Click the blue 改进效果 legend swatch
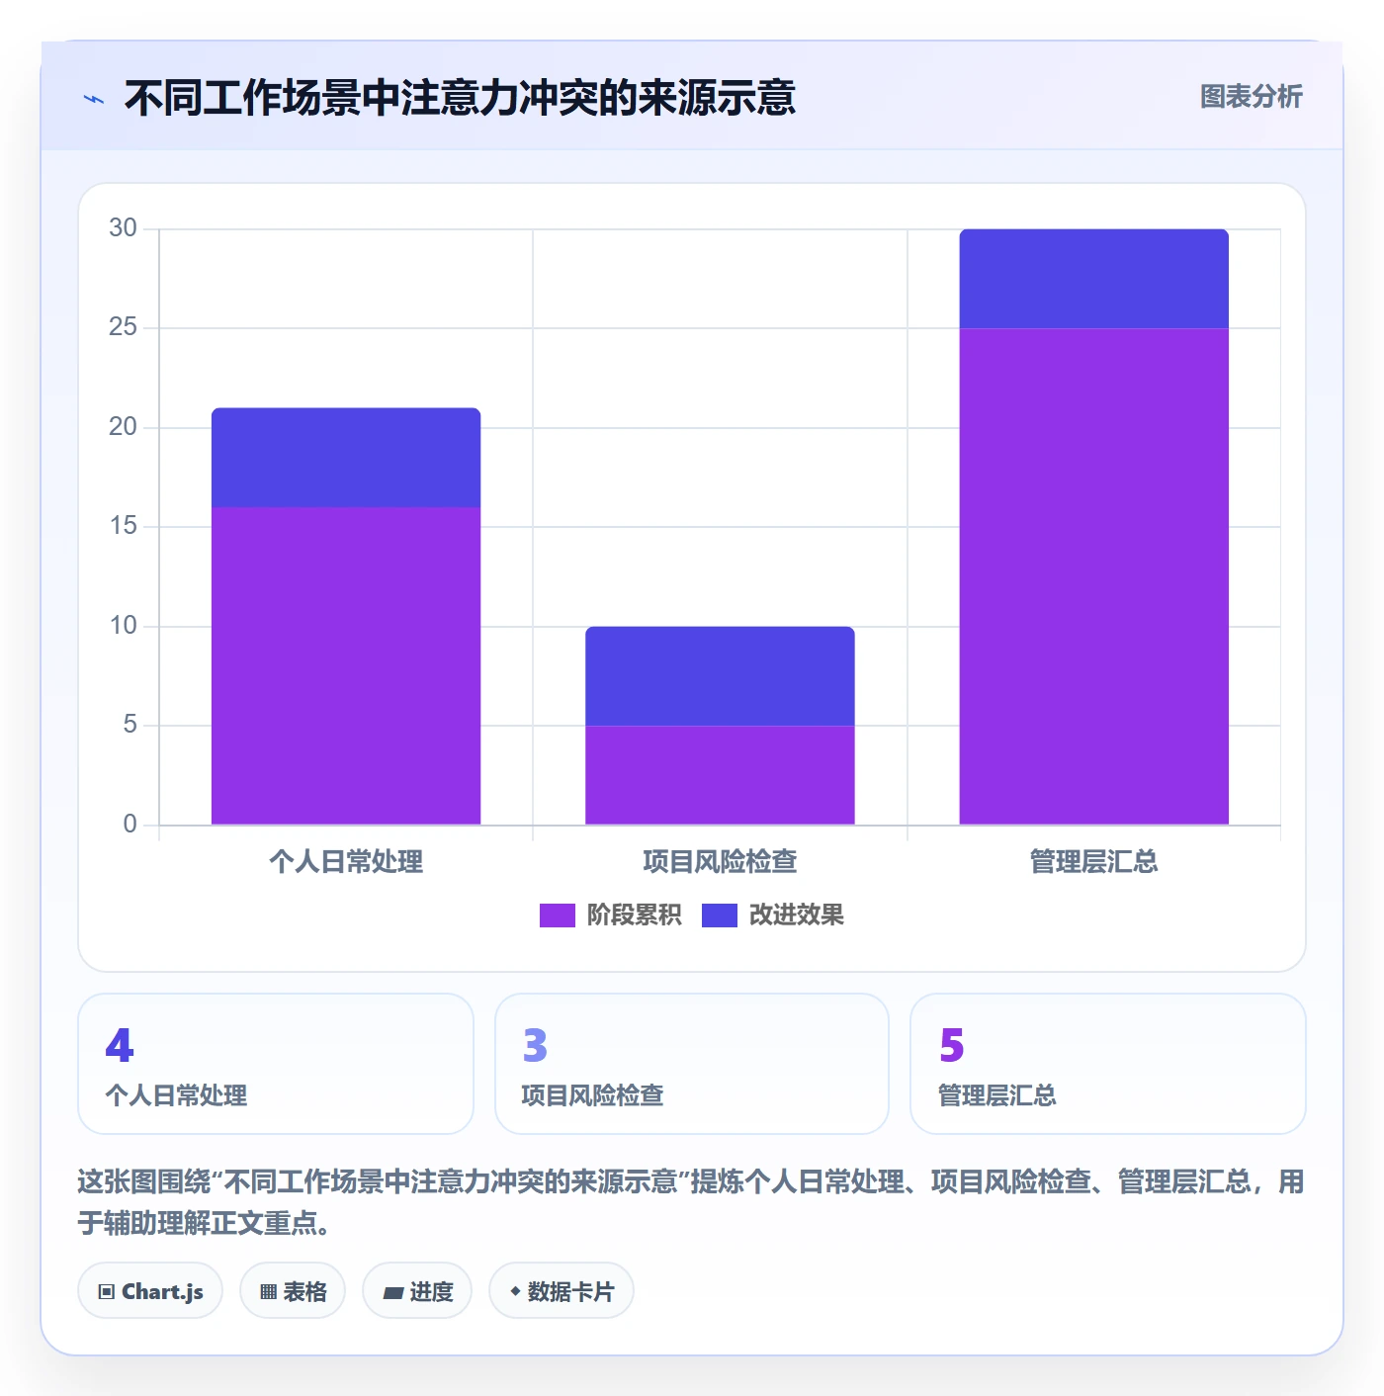This screenshot has height=1396, width=1384. [720, 916]
